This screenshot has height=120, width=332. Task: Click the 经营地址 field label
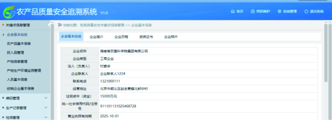click(x=80, y=89)
